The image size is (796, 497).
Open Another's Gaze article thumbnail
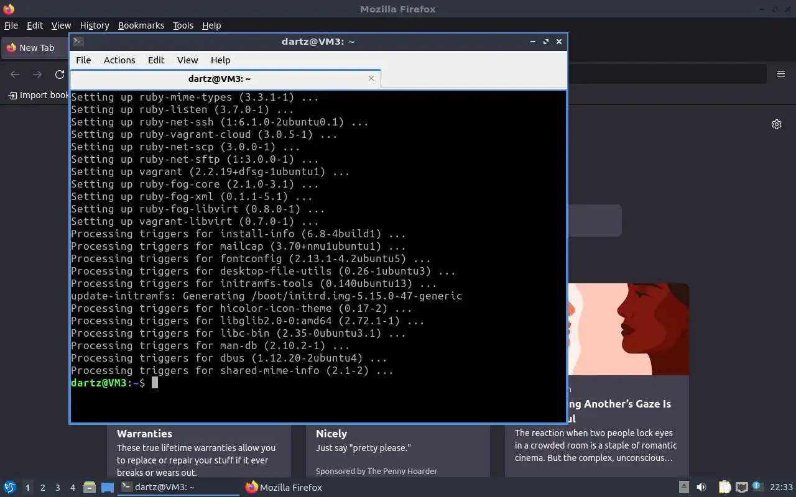click(628, 329)
